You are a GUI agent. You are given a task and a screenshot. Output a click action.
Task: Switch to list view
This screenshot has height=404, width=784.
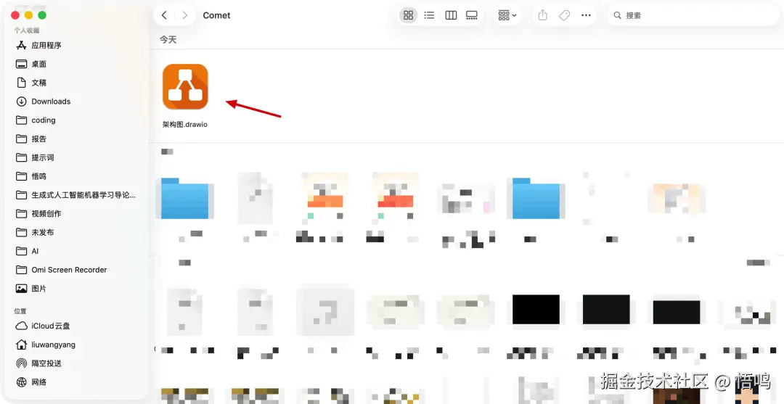(429, 15)
